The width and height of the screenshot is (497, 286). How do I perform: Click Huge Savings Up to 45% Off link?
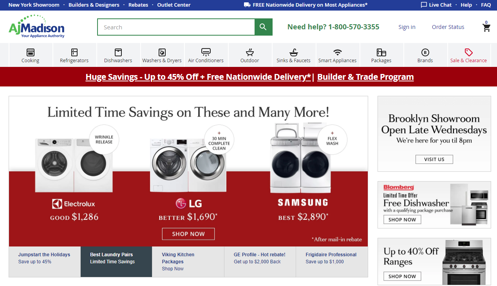198,77
